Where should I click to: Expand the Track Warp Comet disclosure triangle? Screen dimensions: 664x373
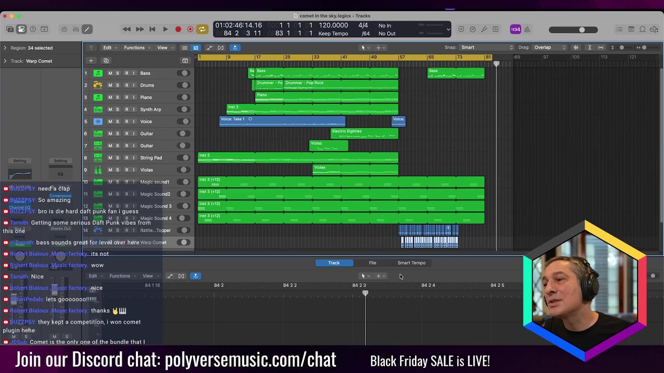pos(5,61)
